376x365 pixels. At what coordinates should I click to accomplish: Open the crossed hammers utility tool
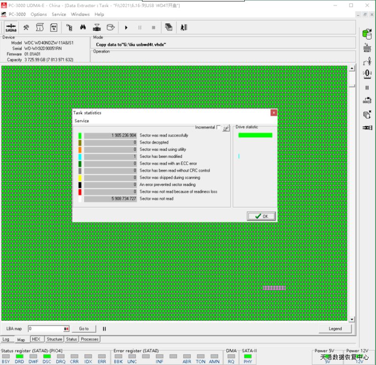point(26,28)
